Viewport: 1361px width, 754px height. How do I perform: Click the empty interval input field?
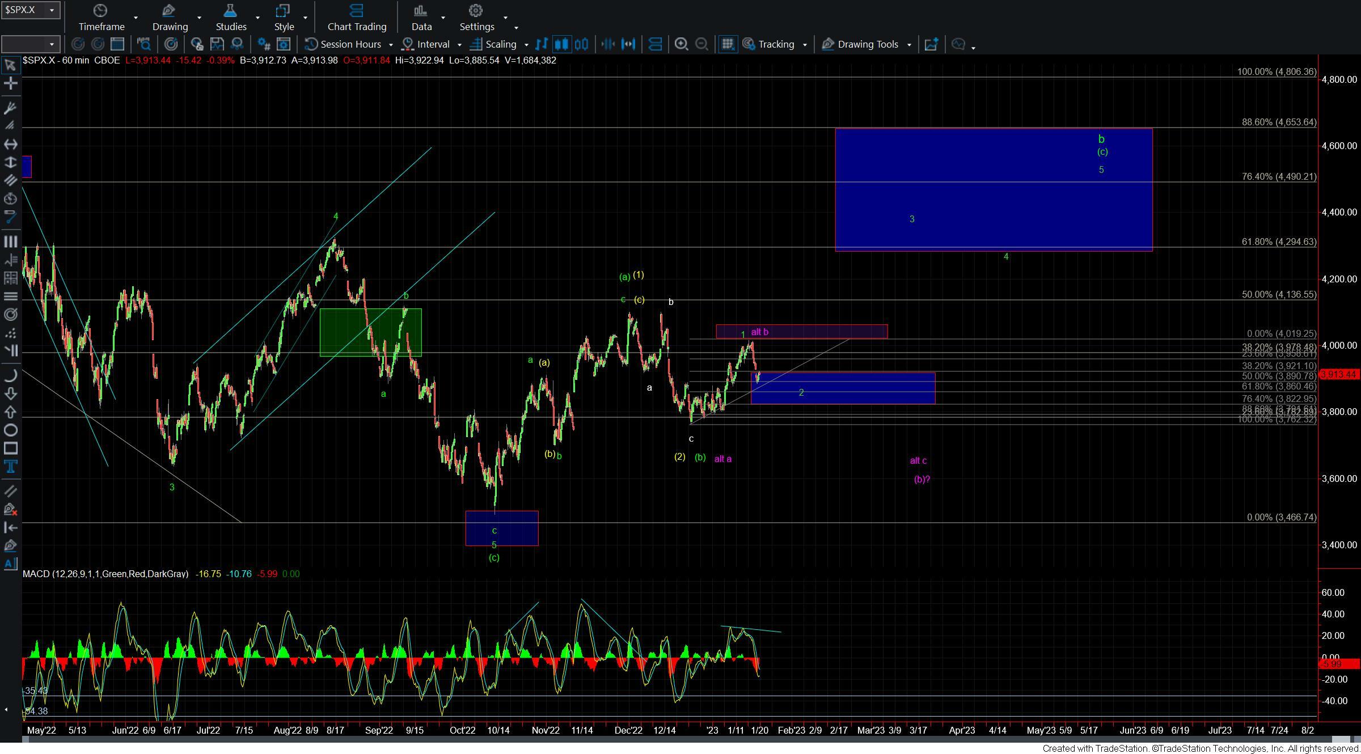[x=24, y=44]
